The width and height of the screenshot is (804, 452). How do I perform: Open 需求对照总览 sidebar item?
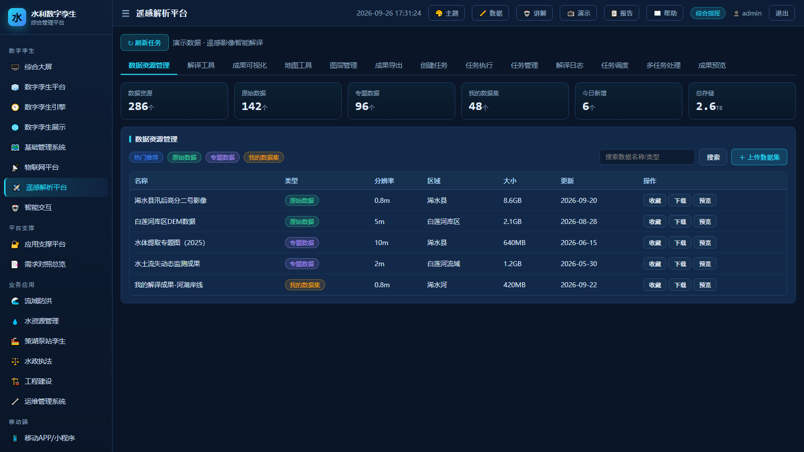pos(56,264)
